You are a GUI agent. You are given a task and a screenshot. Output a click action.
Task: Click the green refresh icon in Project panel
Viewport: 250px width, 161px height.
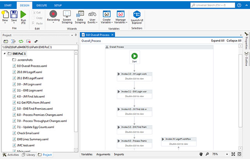point(21,41)
